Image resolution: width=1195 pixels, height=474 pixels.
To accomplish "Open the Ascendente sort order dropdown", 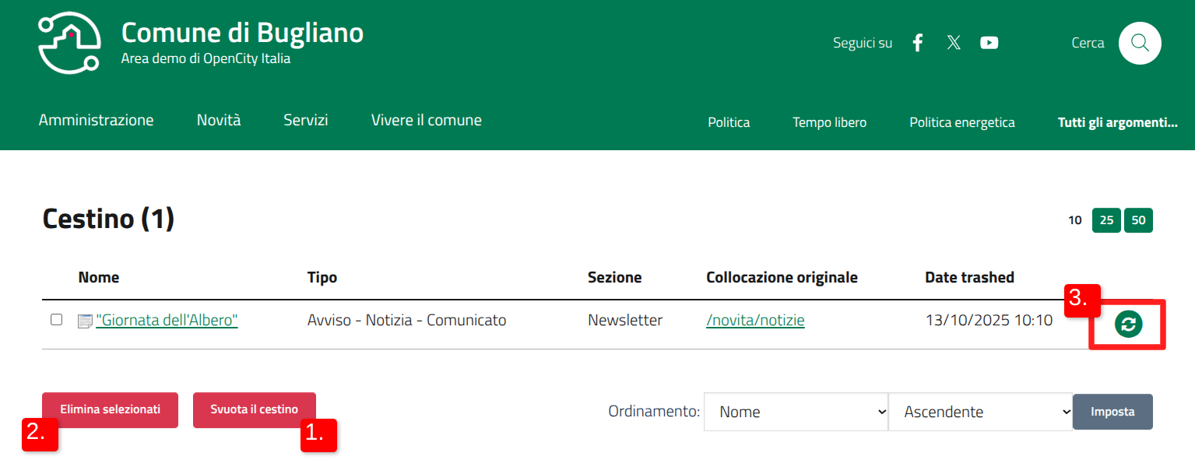I will (x=980, y=412).
